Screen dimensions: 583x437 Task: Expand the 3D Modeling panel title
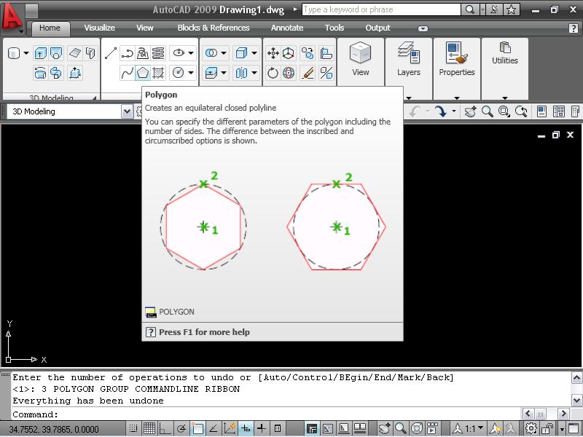pos(51,98)
